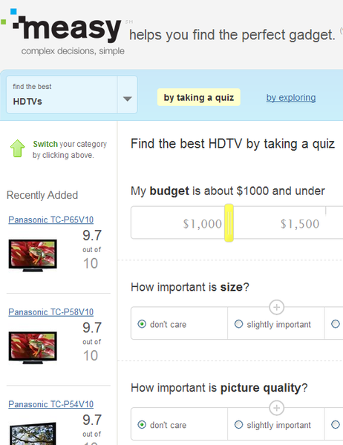Click the plus icon above size options

point(276,307)
